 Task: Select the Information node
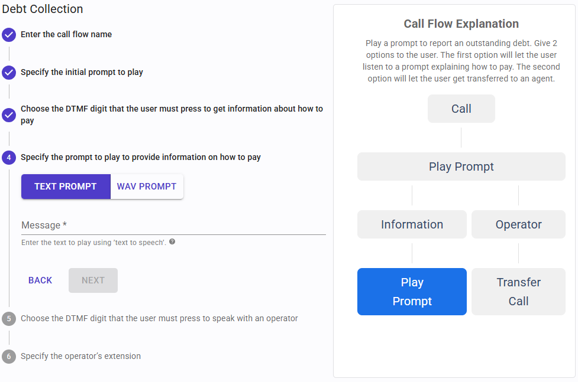point(412,224)
